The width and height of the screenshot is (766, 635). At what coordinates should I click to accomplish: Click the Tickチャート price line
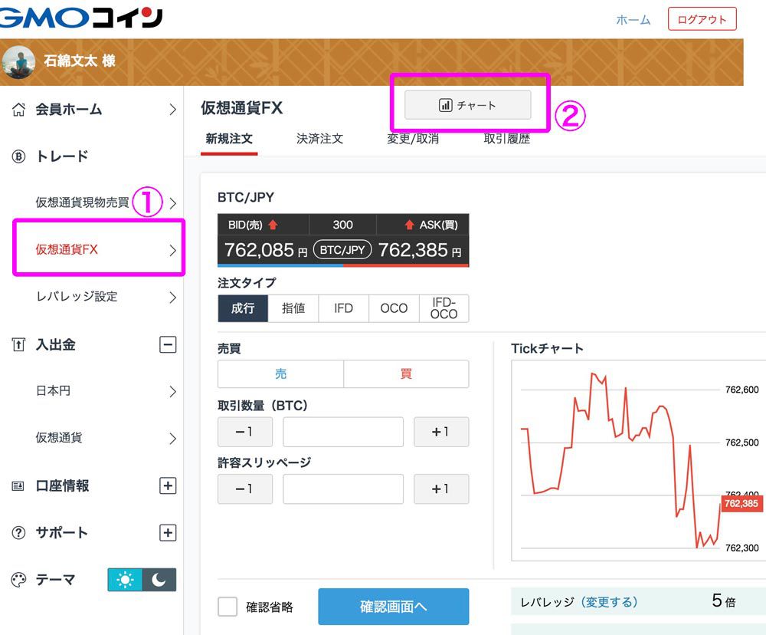(x=620, y=460)
